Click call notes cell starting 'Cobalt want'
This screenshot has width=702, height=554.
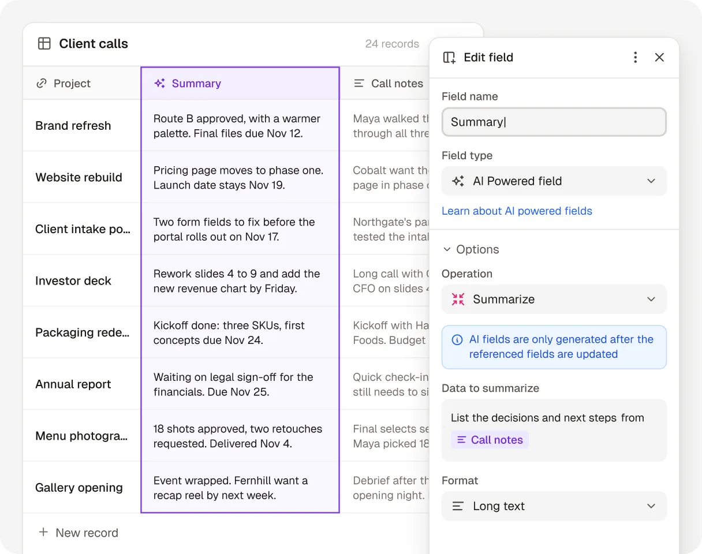click(x=386, y=177)
